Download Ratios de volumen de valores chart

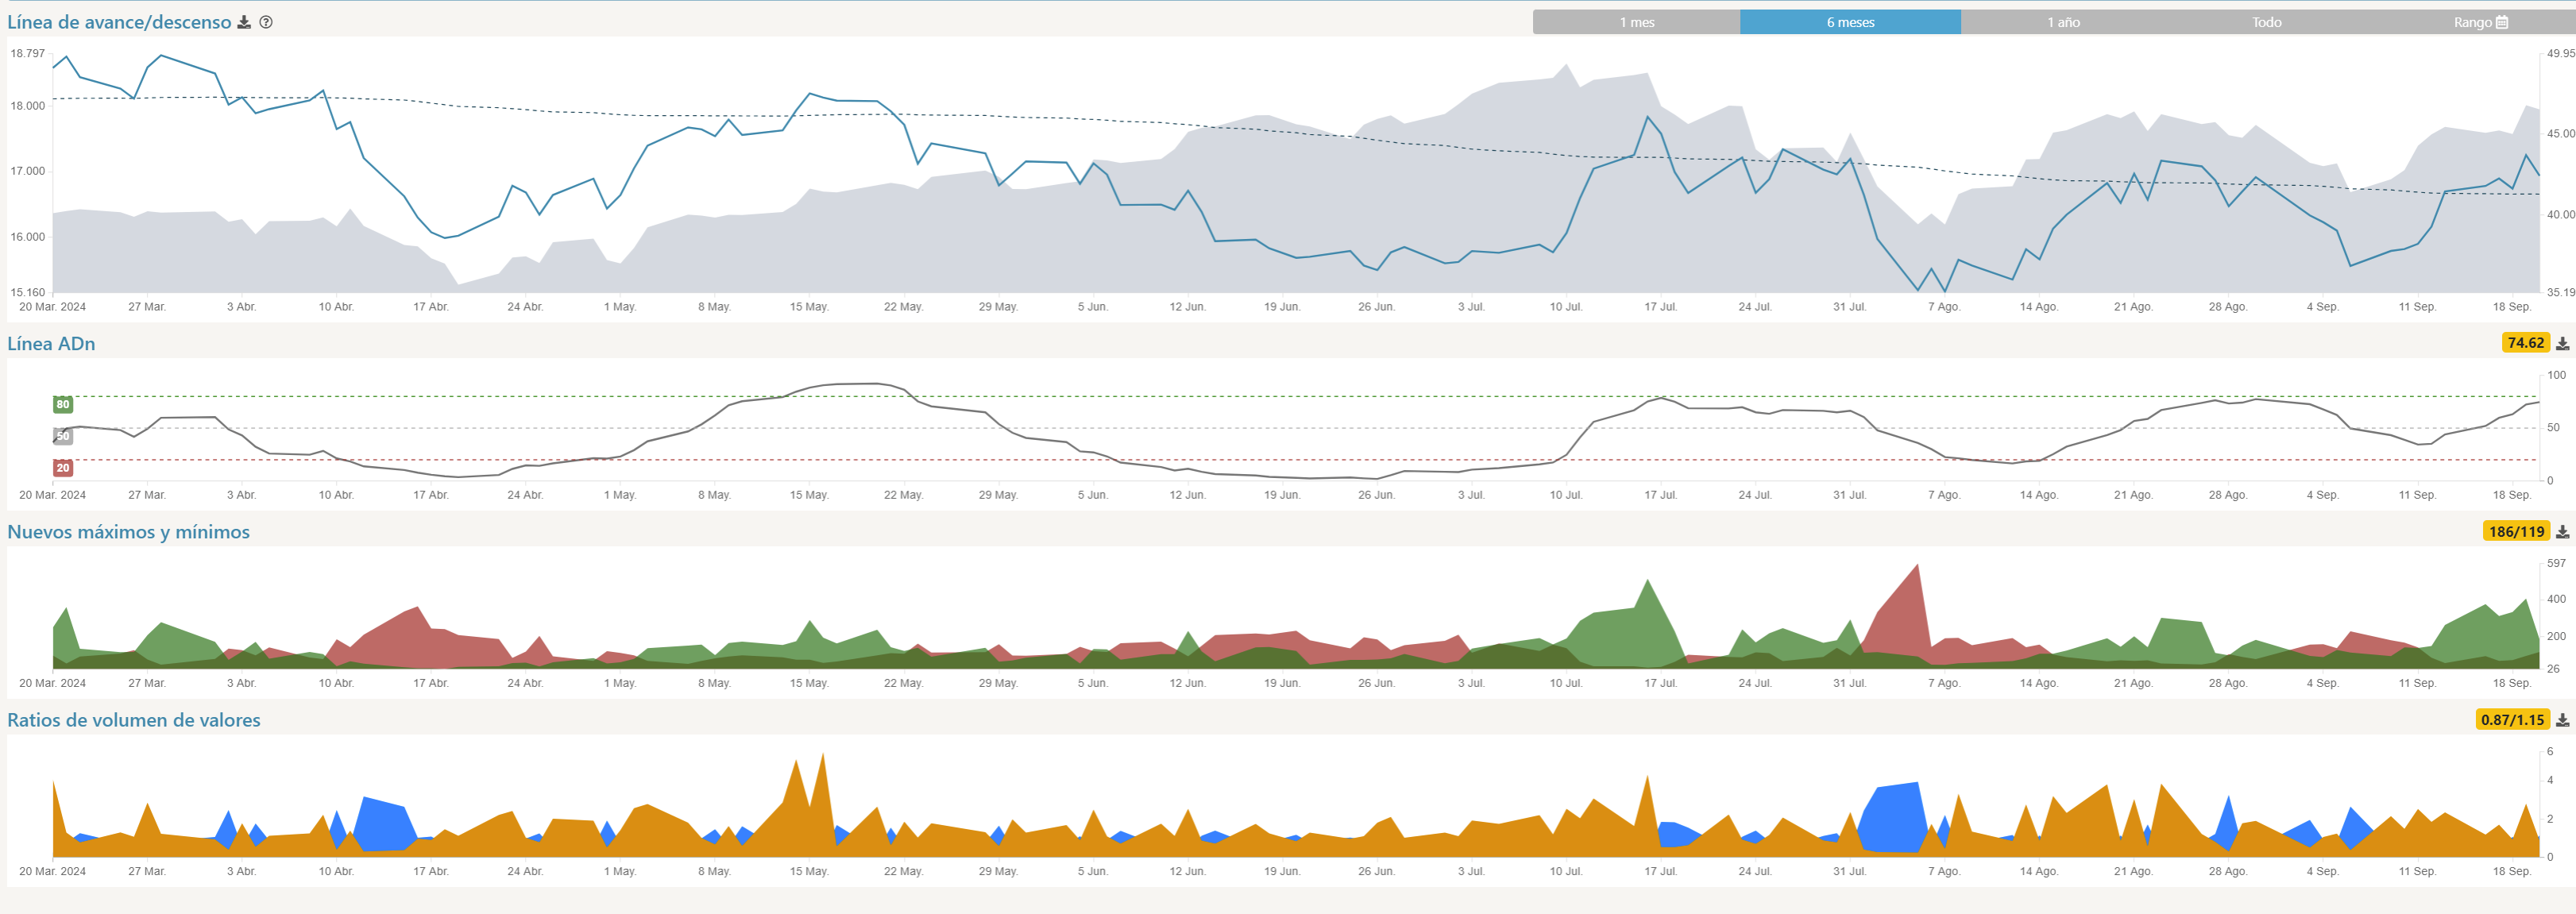2562,720
